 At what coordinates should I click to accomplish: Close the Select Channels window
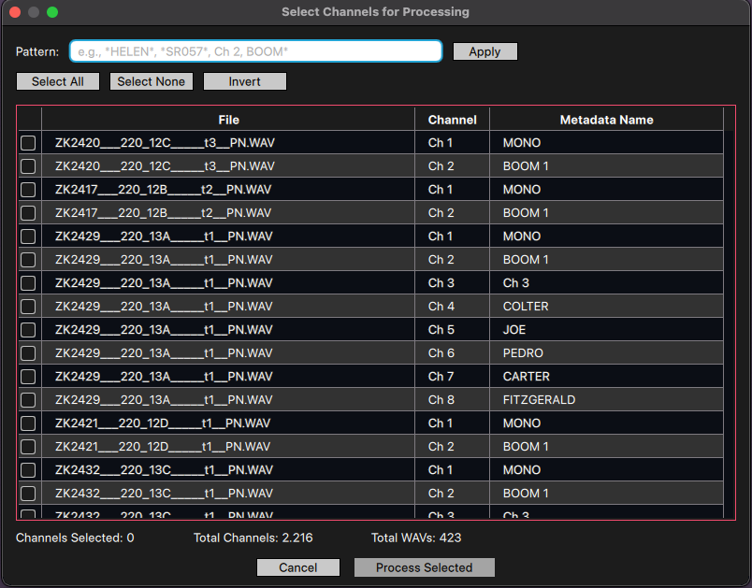click(x=15, y=12)
